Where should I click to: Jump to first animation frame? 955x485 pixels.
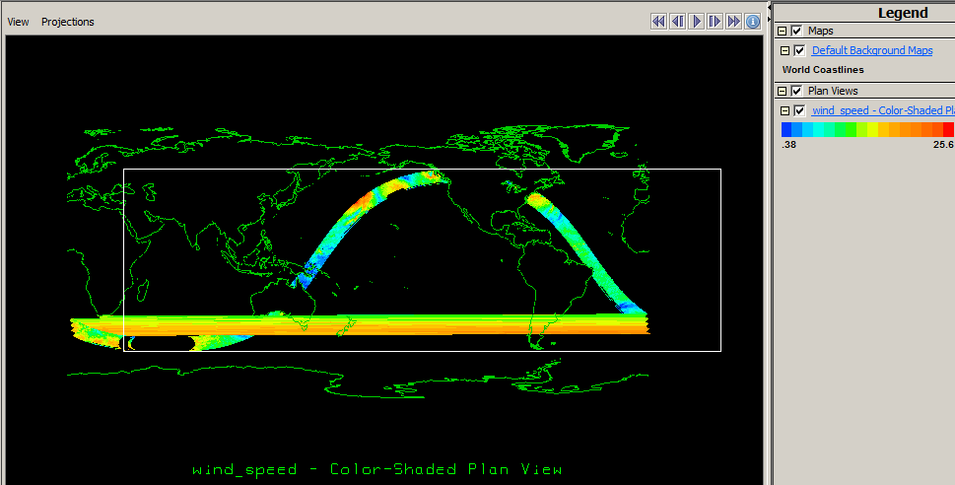(x=658, y=21)
